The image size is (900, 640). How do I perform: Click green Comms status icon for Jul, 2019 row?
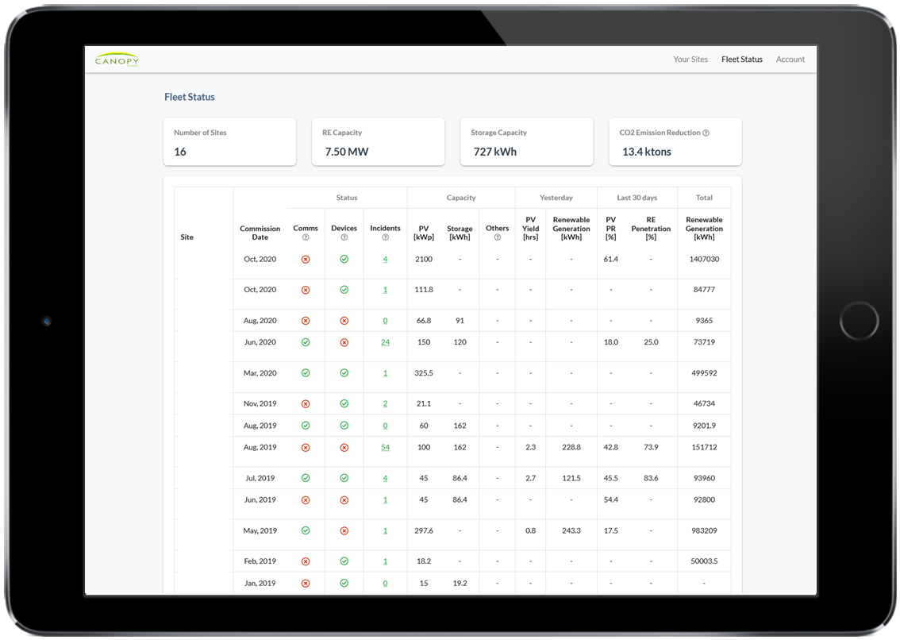tap(306, 478)
